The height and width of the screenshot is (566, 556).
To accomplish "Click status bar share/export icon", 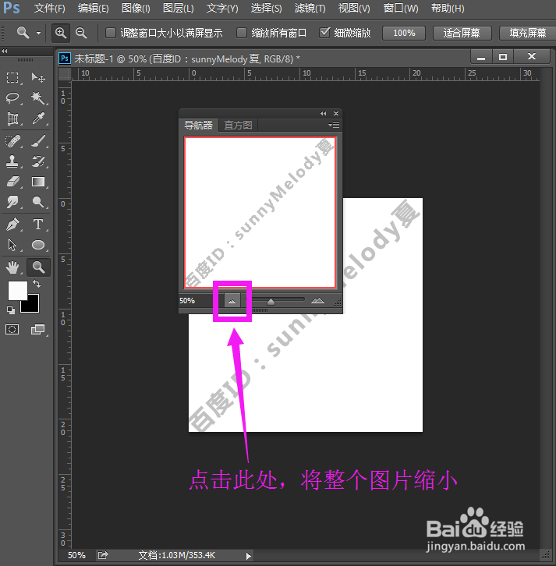I will coord(103,555).
